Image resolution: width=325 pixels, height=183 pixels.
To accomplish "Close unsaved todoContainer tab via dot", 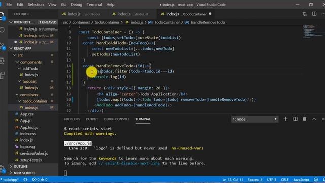I will pos(210,14).
